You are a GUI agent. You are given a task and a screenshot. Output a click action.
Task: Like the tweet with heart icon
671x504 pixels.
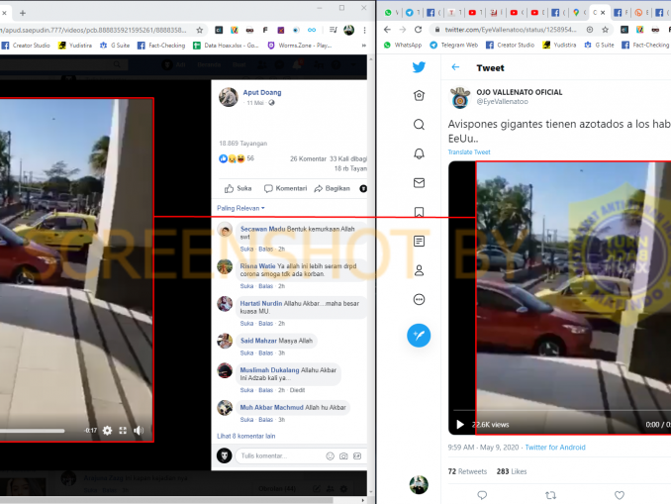click(x=620, y=495)
